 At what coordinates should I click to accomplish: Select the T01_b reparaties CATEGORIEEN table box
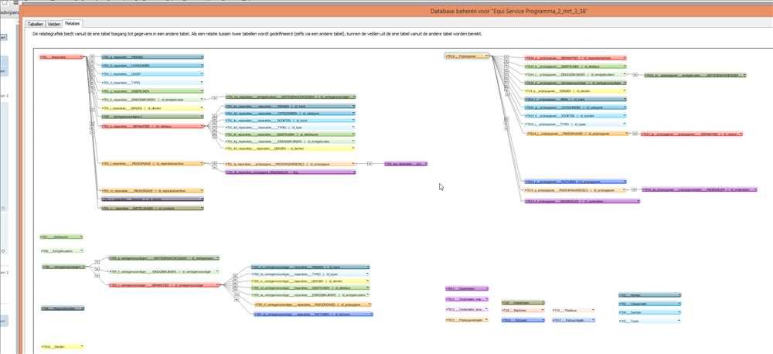pos(153,66)
